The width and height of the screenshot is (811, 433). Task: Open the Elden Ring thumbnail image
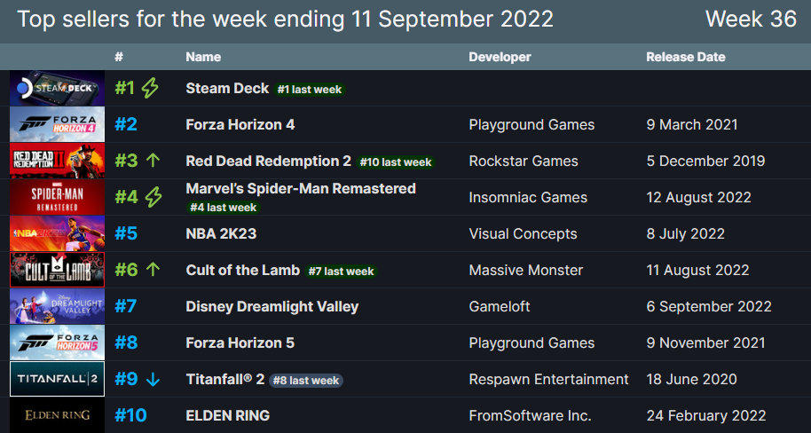point(57,415)
